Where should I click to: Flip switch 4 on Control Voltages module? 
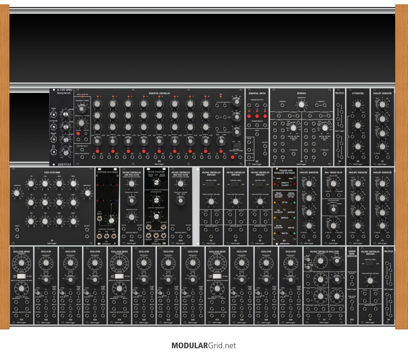(113, 200)
